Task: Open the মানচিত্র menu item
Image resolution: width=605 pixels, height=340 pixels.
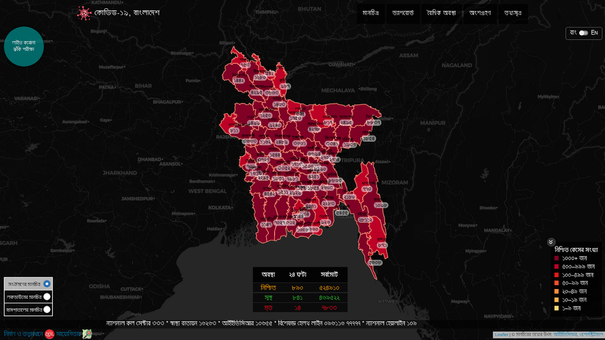Action: [x=371, y=13]
